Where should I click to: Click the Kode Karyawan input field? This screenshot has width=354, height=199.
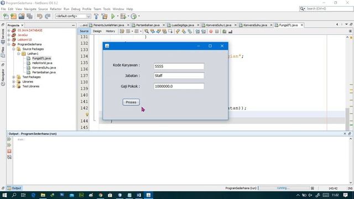pos(179,66)
